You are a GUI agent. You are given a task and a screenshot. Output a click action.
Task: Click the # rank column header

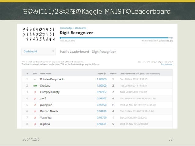(27, 74)
